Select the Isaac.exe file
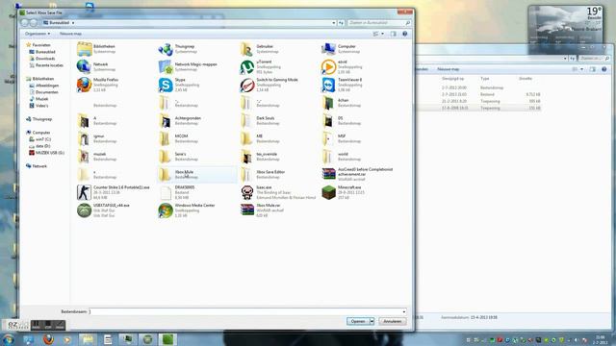This screenshot has height=346, width=616. (247, 192)
